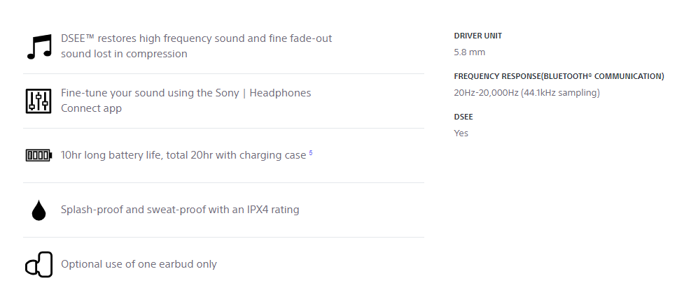Select the Yes value under DSEE
The height and width of the screenshot is (290, 677).
(x=461, y=133)
